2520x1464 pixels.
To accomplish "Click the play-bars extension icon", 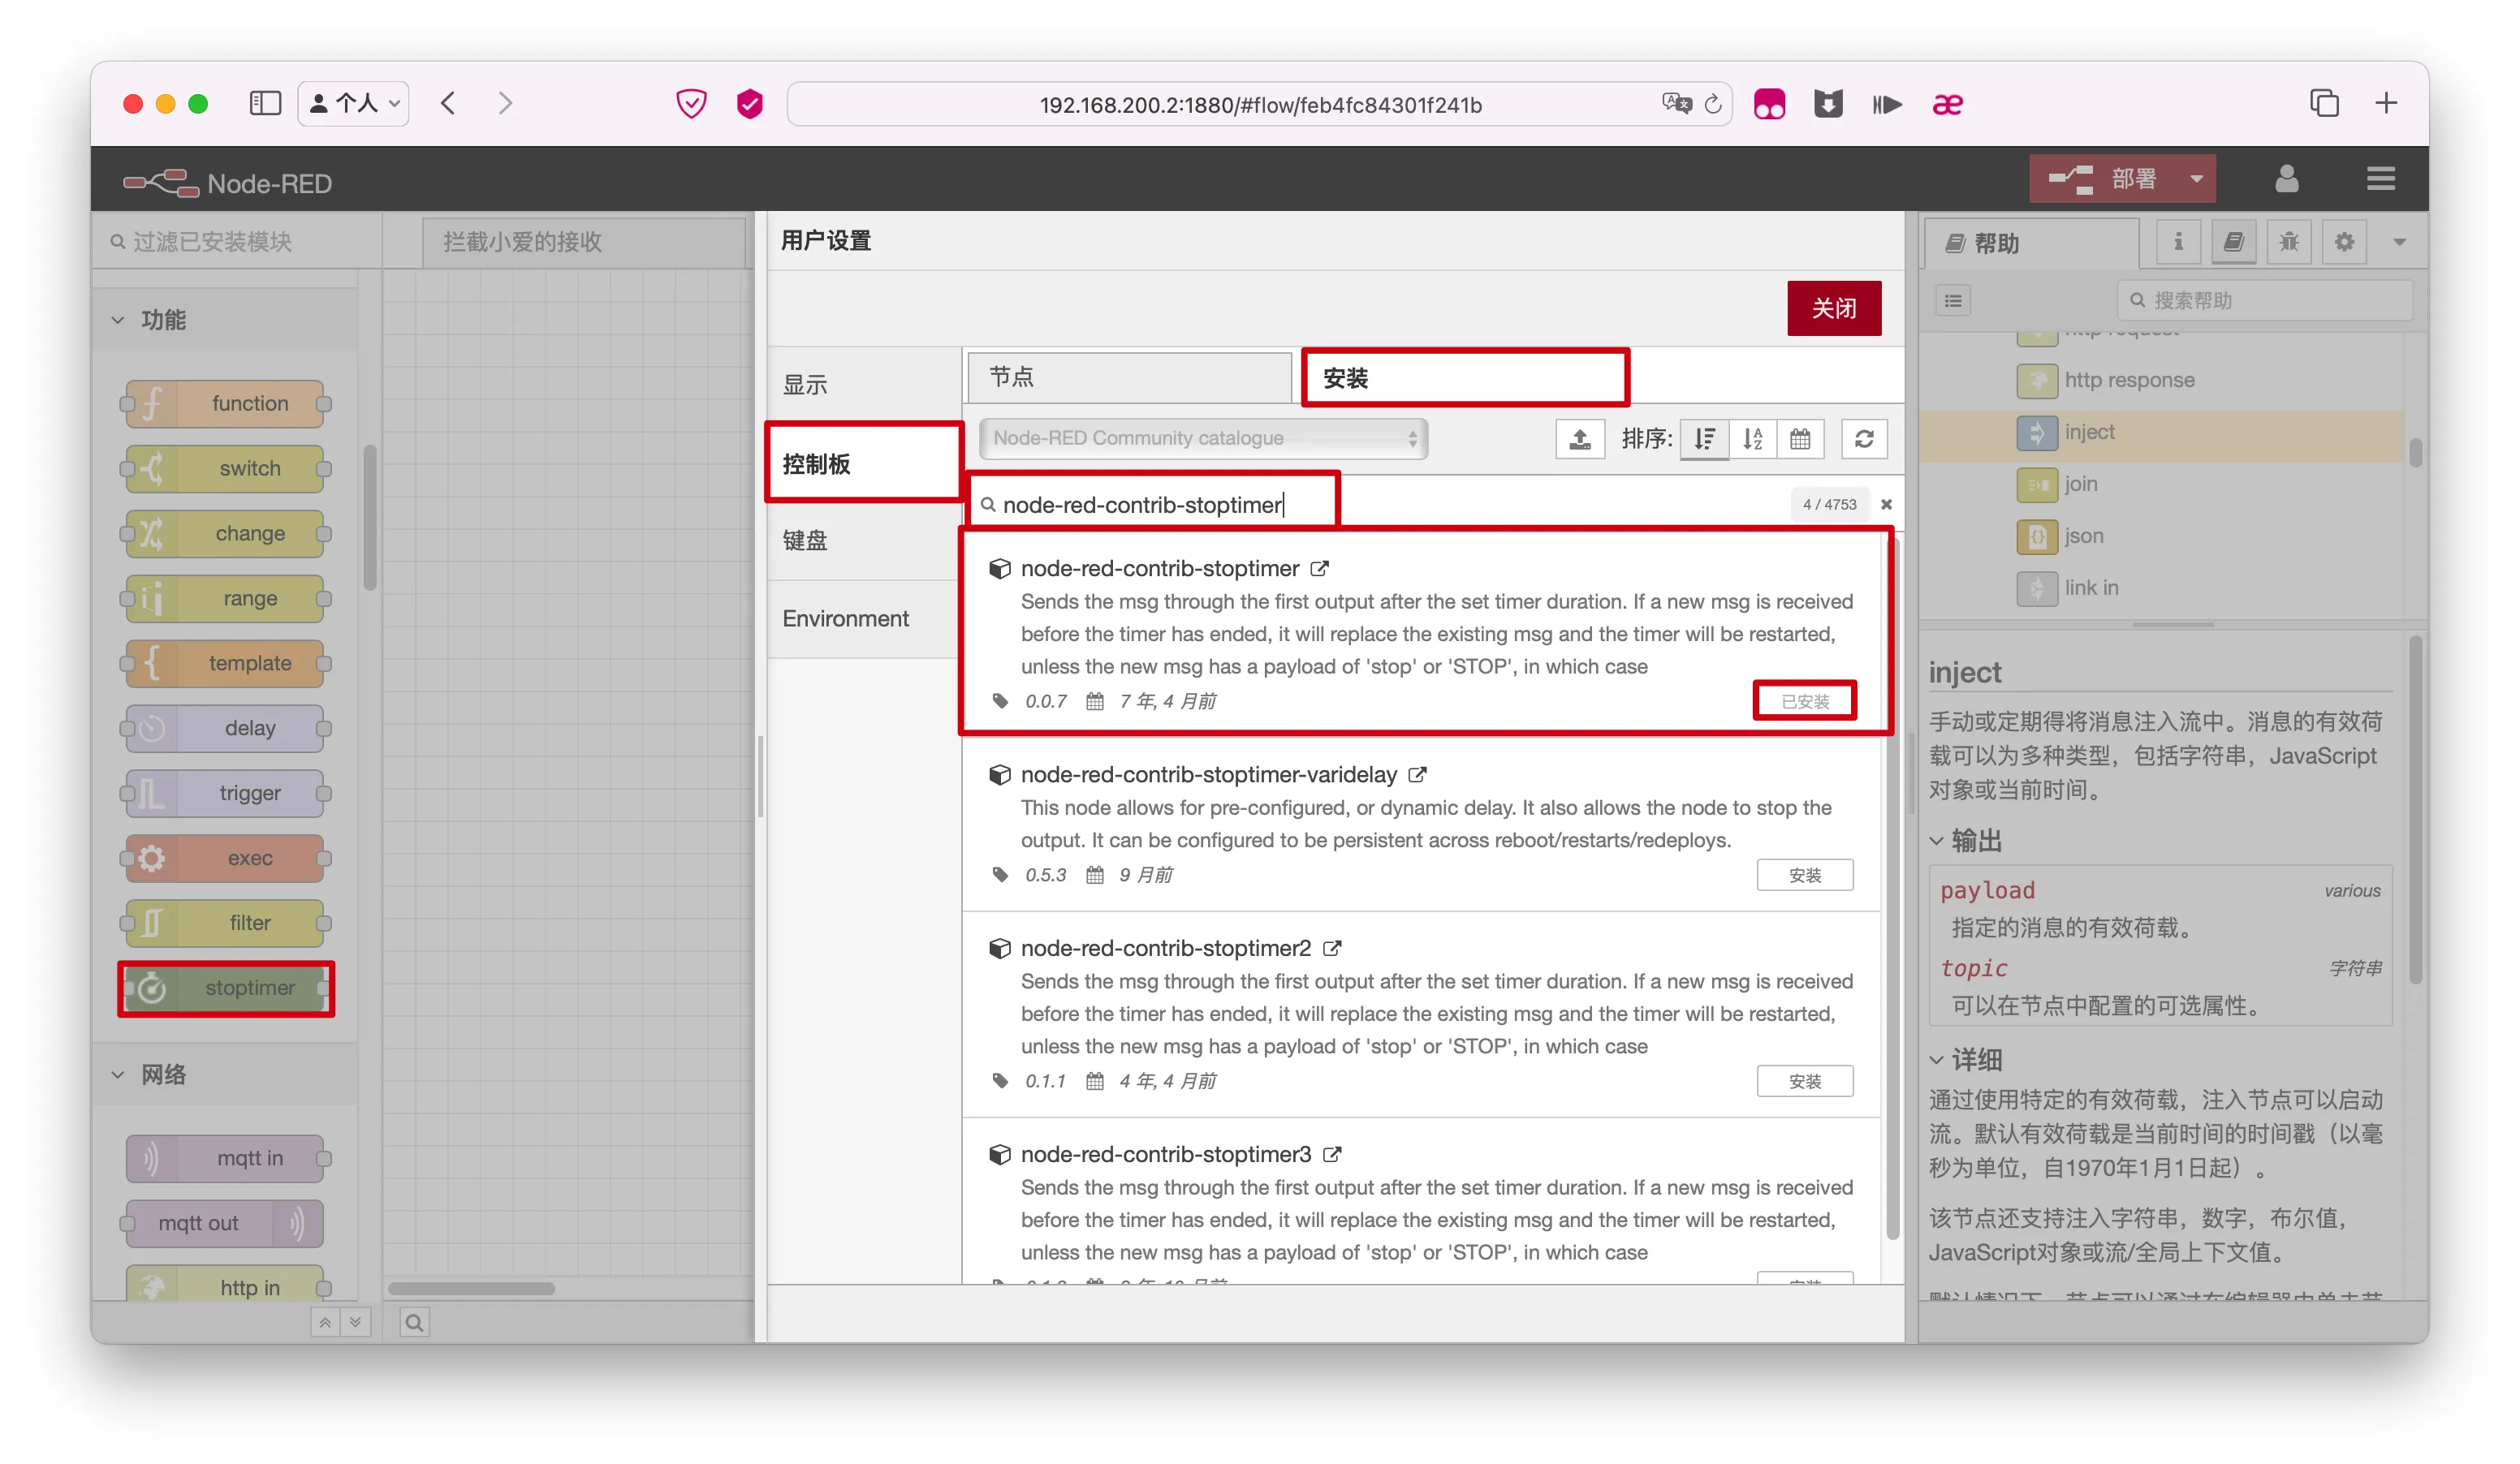I will [x=1887, y=104].
